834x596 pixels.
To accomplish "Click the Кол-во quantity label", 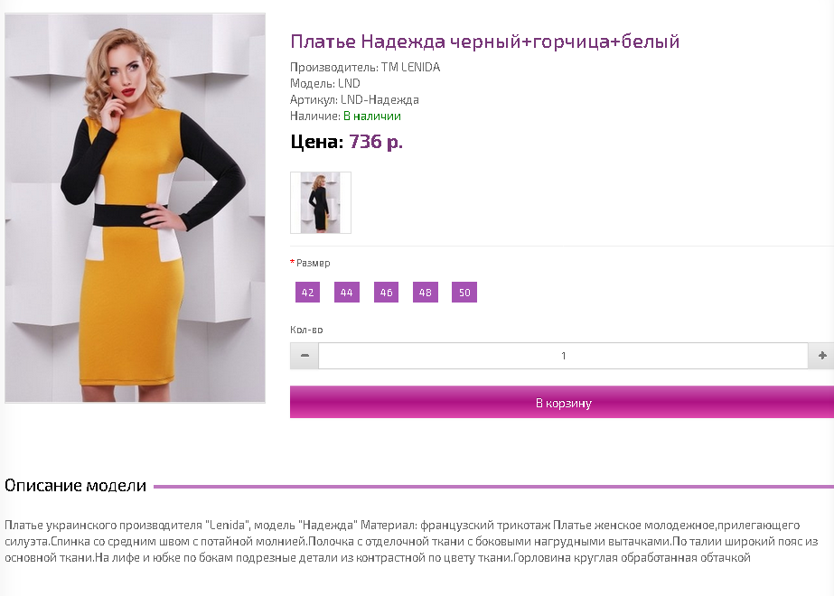I will (306, 330).
